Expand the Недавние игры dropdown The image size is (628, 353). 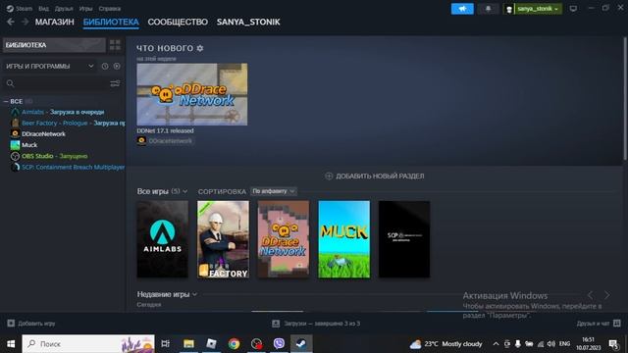point(167,294)
